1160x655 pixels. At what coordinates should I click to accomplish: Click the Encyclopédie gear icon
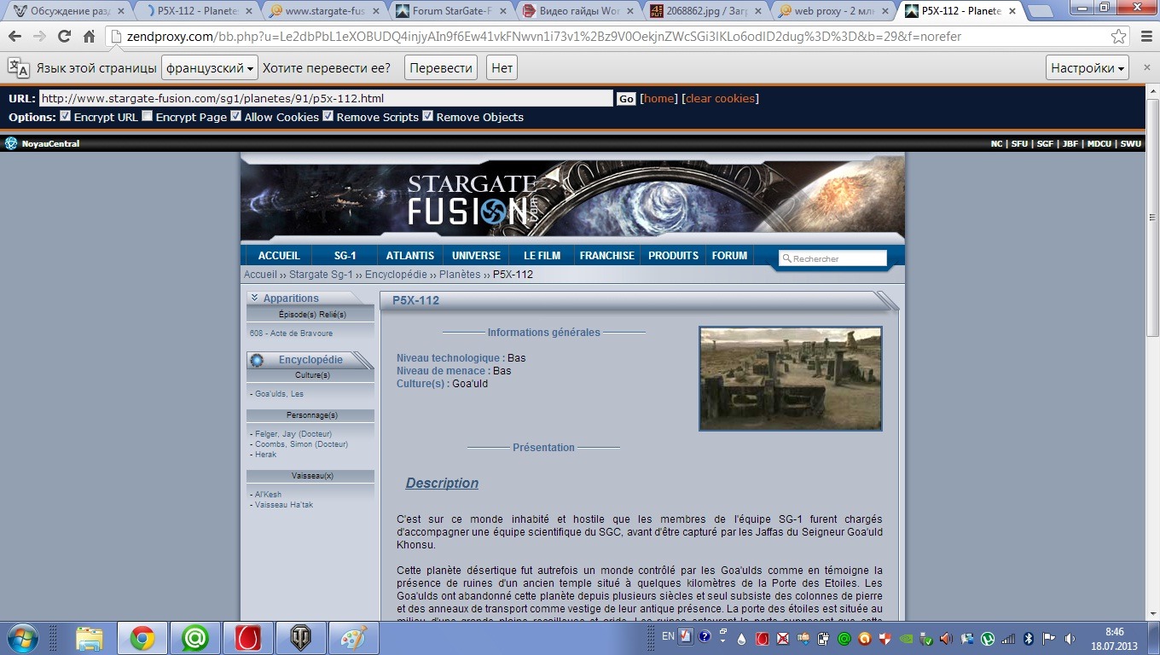click(x=257, y=360)
